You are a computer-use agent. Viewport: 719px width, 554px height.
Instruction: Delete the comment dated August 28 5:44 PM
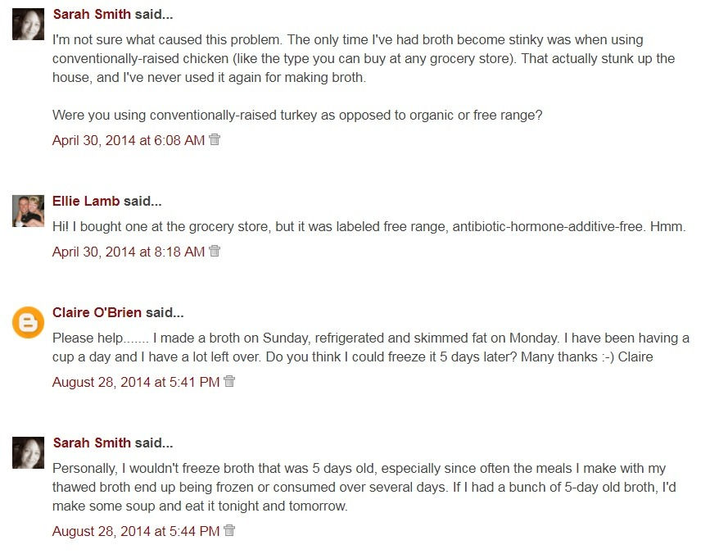point(229,531)
